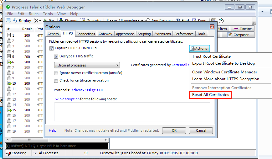Image resolution: width=272 pixels, height=159 pixels.
Task: Click the Save toolbar button
Action: [x=199, y=20]
